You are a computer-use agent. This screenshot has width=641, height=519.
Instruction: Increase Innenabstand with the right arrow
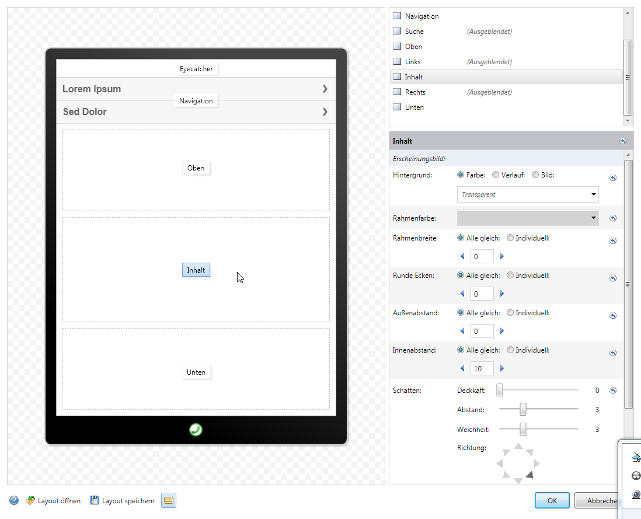point(502,368)
